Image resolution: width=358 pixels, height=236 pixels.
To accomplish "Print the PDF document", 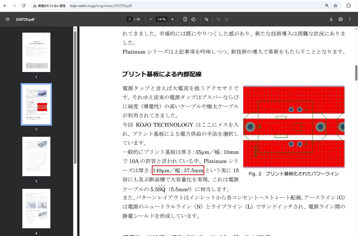I will [341, 19].
